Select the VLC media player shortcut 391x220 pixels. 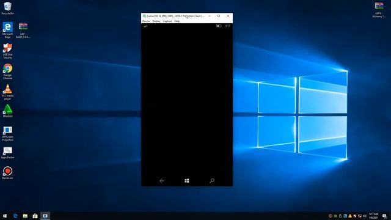pos(7,92)
